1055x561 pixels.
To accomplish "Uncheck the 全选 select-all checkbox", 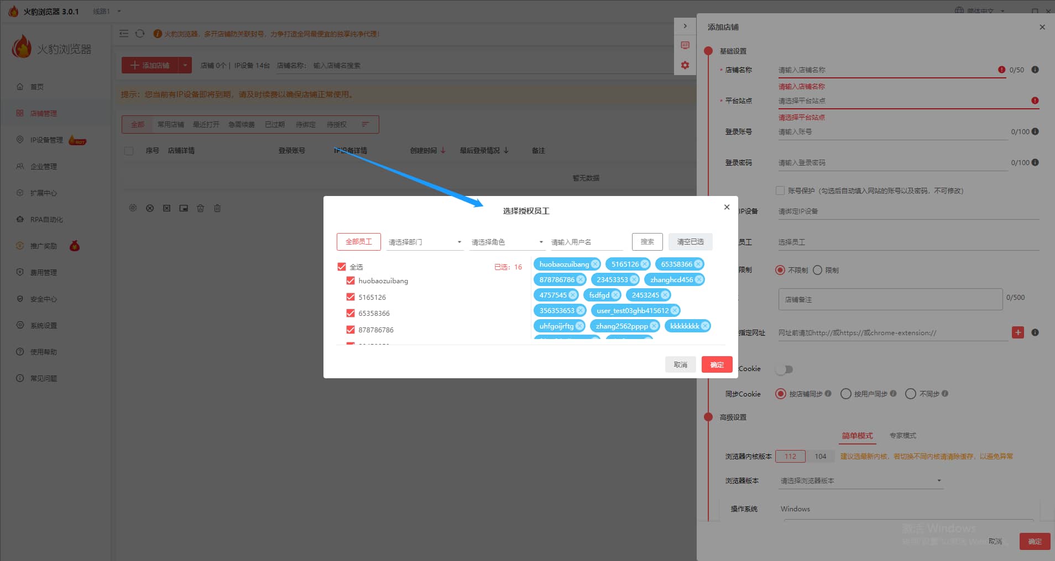I will click(x=342, y=267).
